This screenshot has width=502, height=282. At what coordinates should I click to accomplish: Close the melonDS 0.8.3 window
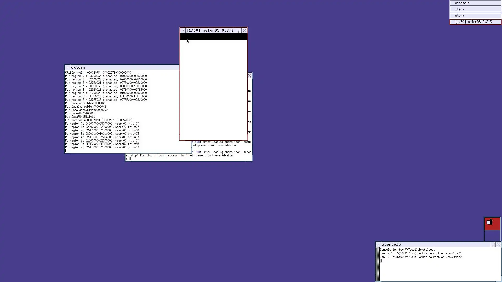tap(244, 31)
